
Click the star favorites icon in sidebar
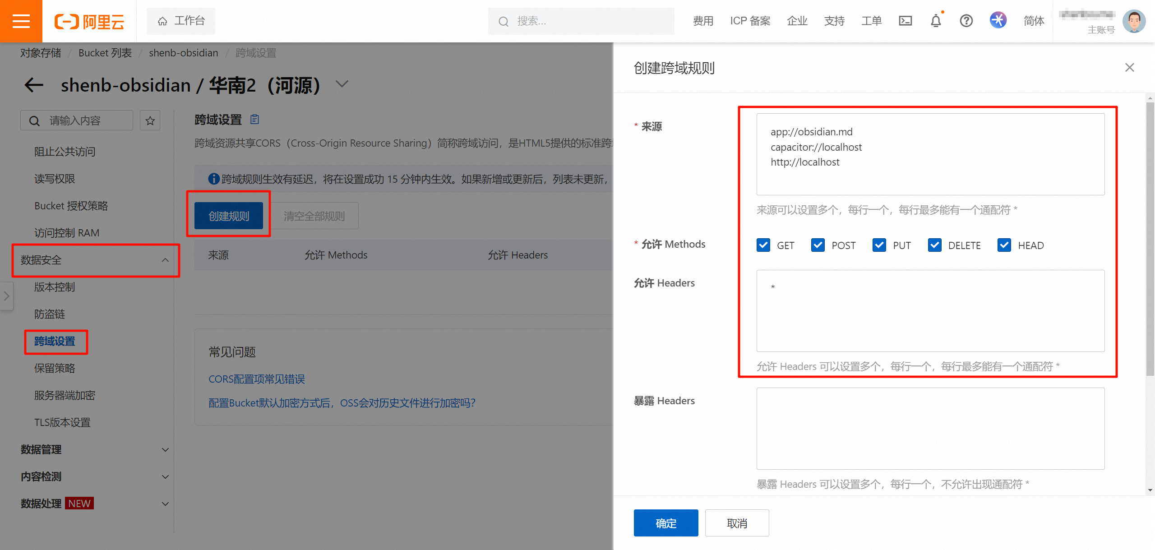(150, 120)
